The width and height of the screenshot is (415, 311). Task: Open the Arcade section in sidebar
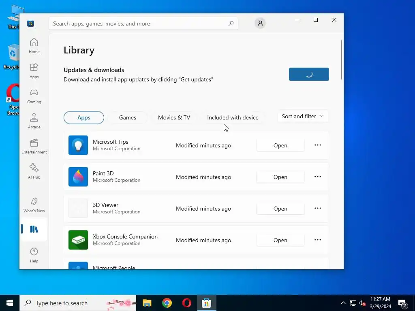pyautogui.click(x=34, y=121)
